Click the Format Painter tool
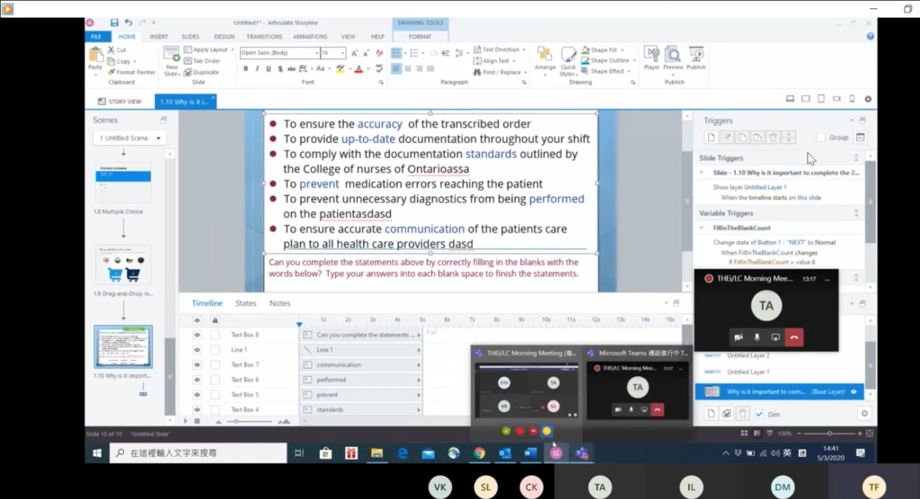This screenshot has width=920, height=499. pos(131,73)
